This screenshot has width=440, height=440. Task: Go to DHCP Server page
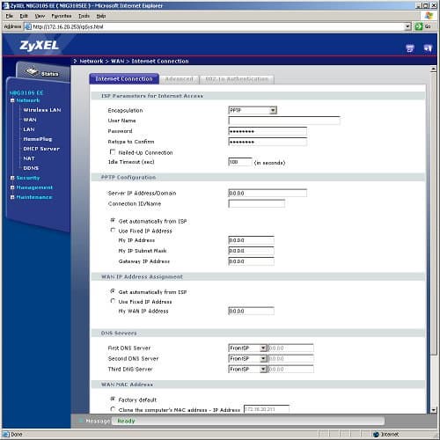[41, 149]
